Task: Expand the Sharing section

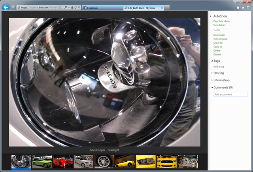Action: pos(218,73)
